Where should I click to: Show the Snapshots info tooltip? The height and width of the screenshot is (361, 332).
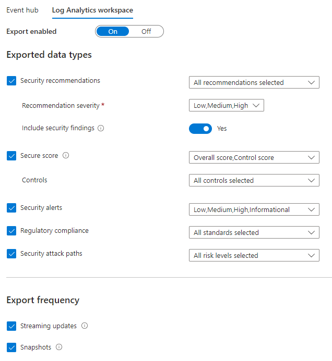(x=59, y=347)
